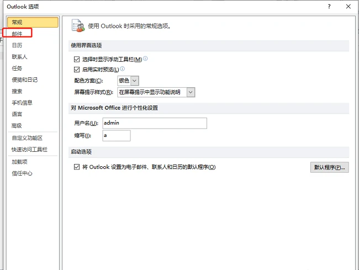Open 手机信息 options

tap(22, 103)
